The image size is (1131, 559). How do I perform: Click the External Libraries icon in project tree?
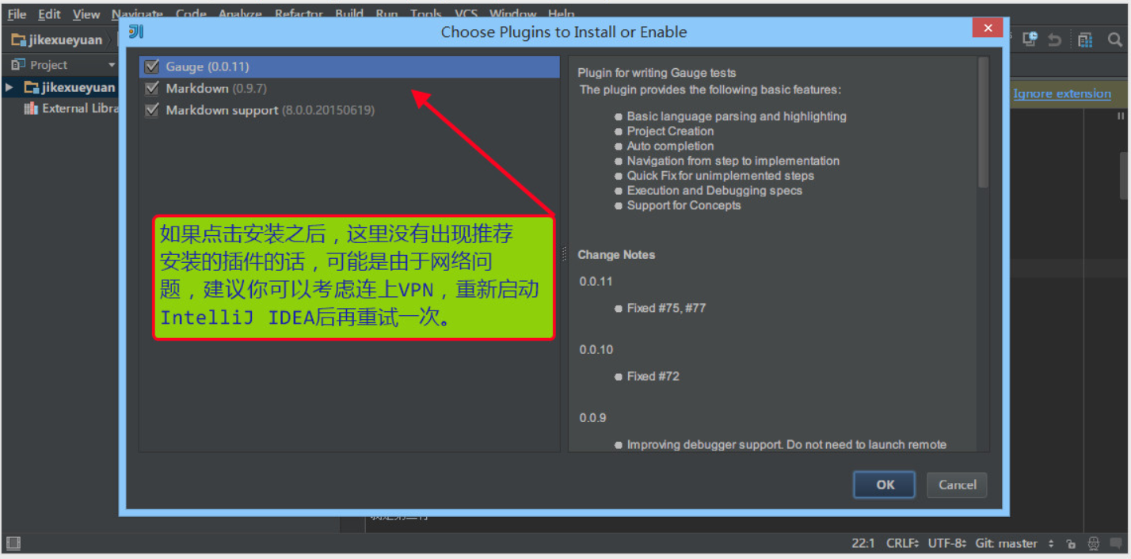click(31, 108)
